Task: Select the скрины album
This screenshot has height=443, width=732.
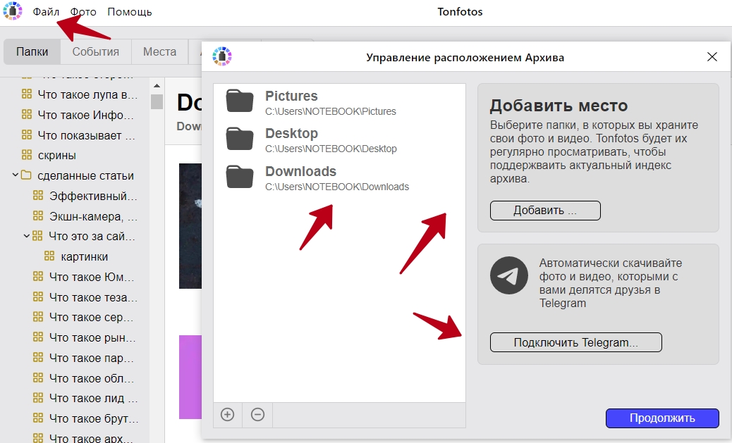Action: [x=57, y=155]
